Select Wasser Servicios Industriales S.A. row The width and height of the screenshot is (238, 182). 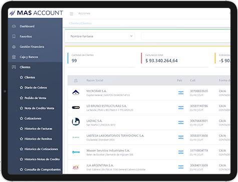pyautogui.click(x=149, y=152)
